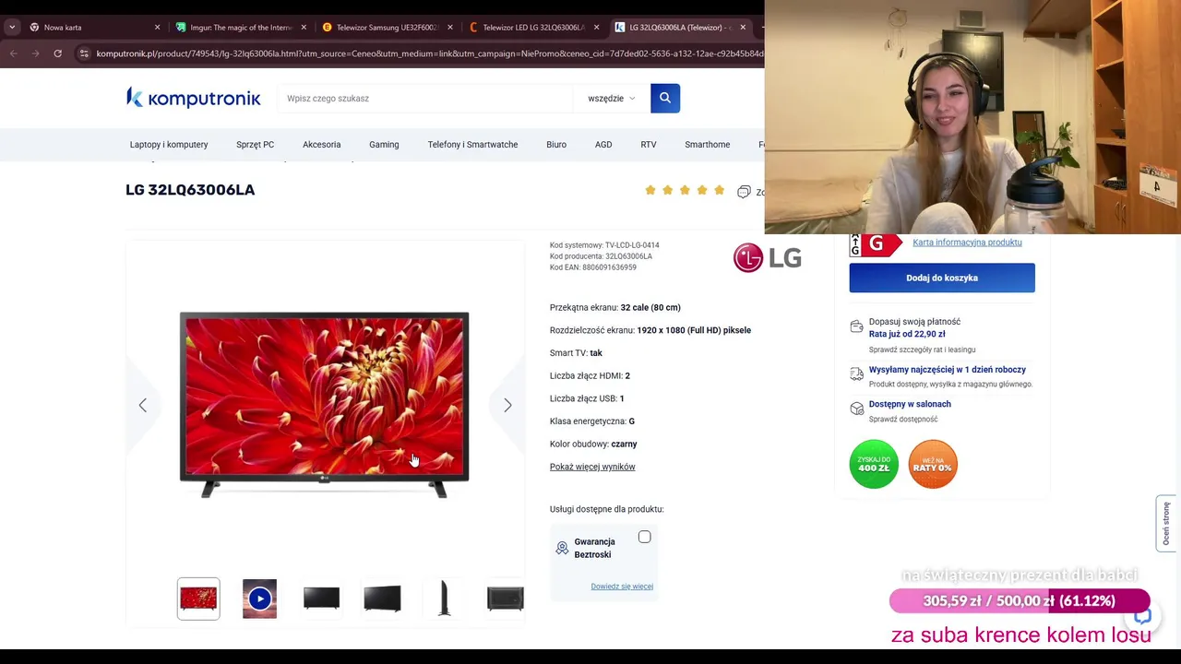Click the delivery box icon
Viewport: 1181px width, 664px height.
(856, 374)
